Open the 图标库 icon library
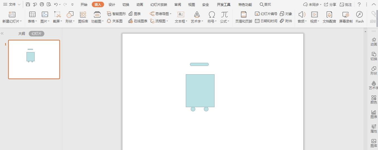Viewport: 378px width, 150px height. [x=83, y=14]
